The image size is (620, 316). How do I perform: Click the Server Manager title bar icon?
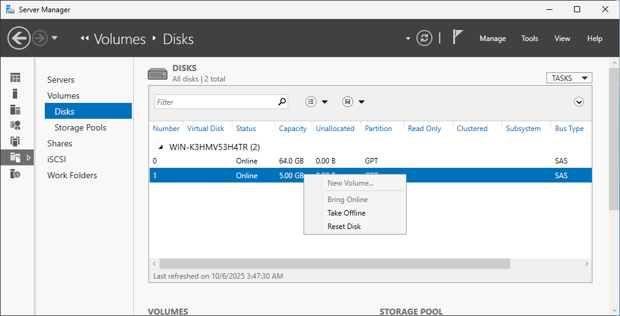pyautogui.click(x=10, y=9)
